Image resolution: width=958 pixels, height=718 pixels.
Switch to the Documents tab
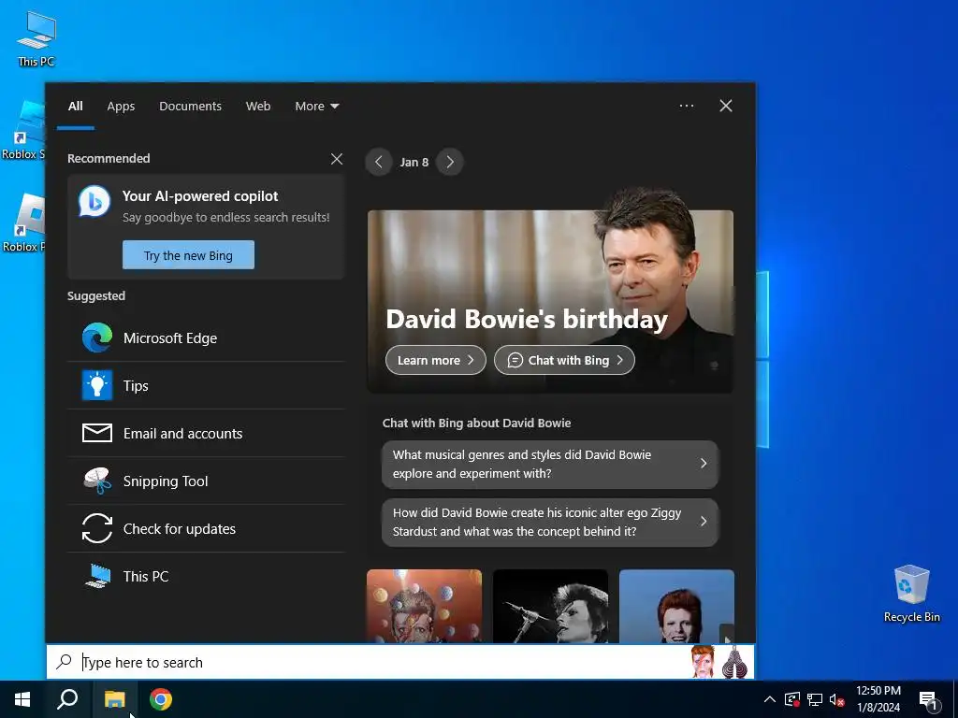point(191,107)
